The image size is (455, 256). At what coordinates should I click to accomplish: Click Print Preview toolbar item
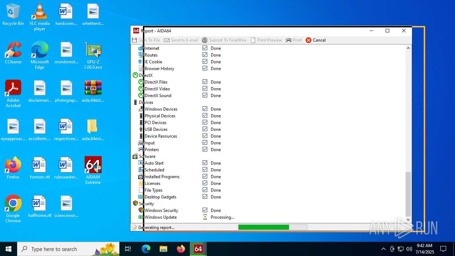click(266, 40)
